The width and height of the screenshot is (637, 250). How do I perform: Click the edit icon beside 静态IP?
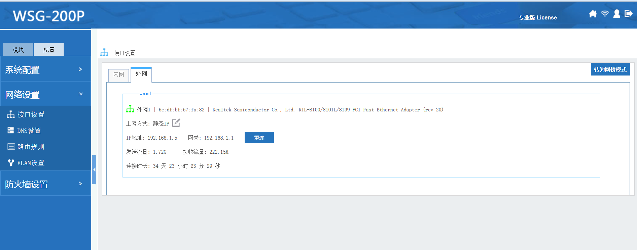pyautogui.click(x=176, y=123)
